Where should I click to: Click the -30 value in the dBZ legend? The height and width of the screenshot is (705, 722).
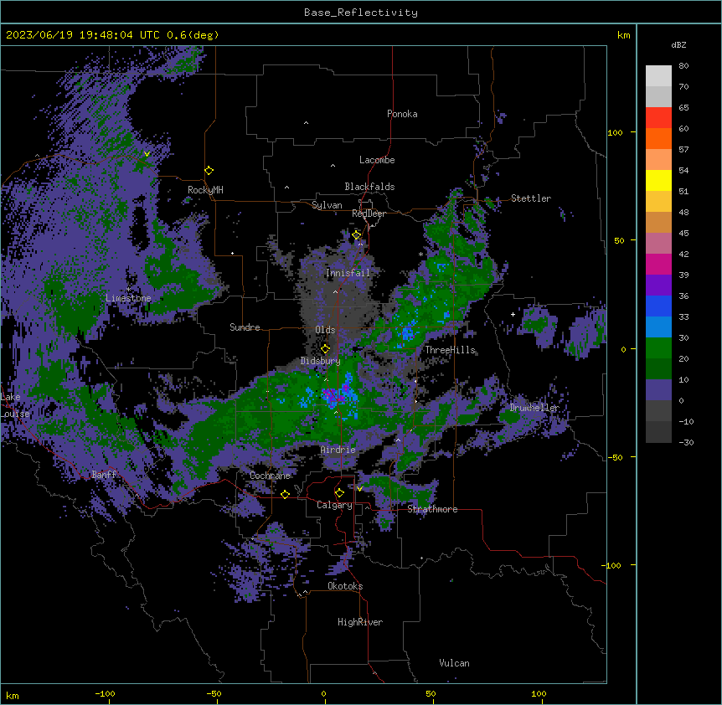(686, 442)
